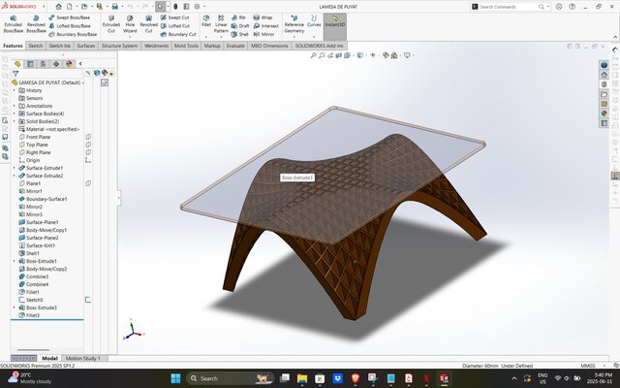Open the Hole Wizard tool

130,22
